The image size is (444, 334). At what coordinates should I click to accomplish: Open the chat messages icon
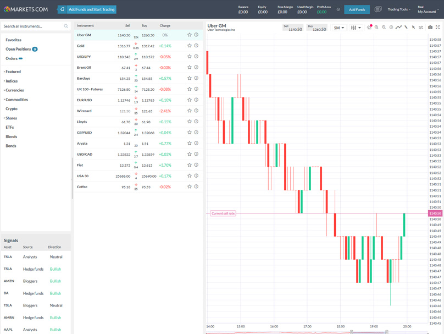(x=378, y=9)
